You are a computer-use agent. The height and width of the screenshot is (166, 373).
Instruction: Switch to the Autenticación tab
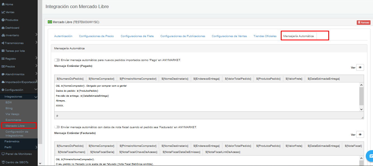(x=63, y=36)
